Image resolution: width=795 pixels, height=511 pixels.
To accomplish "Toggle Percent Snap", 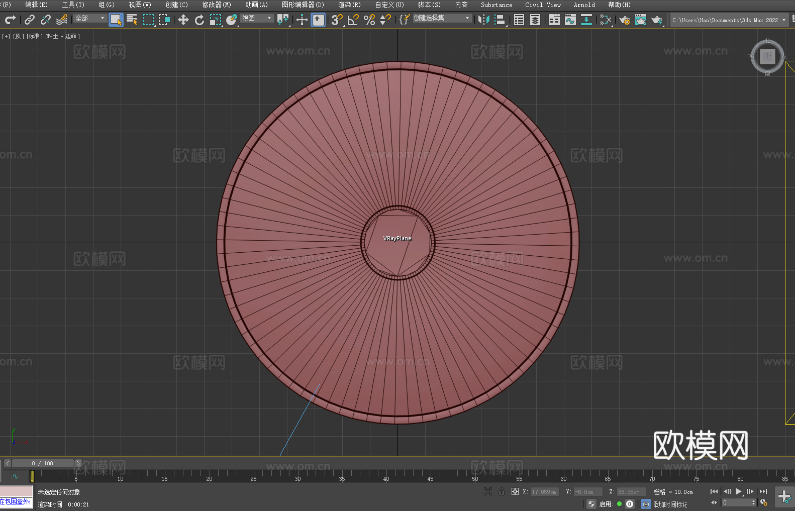I will tap(369, 20).
